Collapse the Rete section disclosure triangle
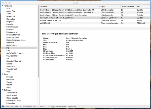151x109 pixels. tap(2, 74)
